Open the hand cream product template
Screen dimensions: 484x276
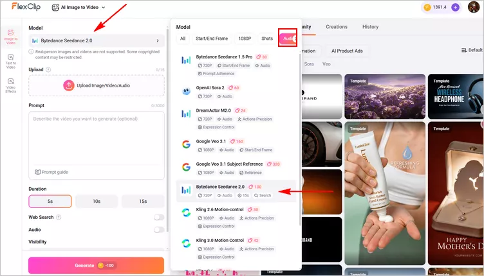pyautogui.click(x=385, y=193)
